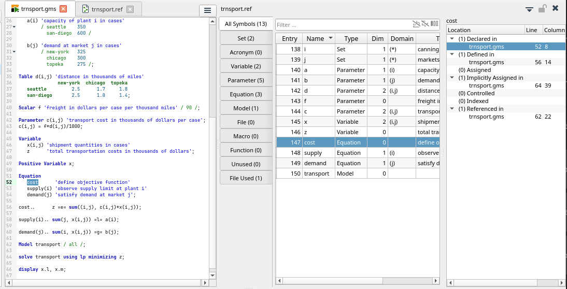The image size is (567, 289).
Task: Close the trnsport.ref tab
Action: pos(130,9)
